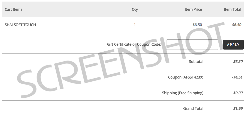Click the coupon discount -$4.51

click(x=237, y=77)
